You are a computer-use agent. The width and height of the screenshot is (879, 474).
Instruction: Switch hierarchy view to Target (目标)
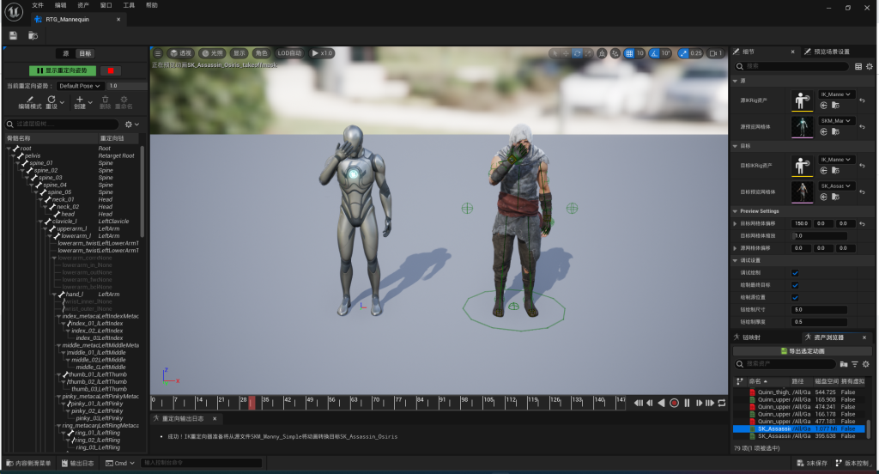pyautogui.click(x=85, y=54)
